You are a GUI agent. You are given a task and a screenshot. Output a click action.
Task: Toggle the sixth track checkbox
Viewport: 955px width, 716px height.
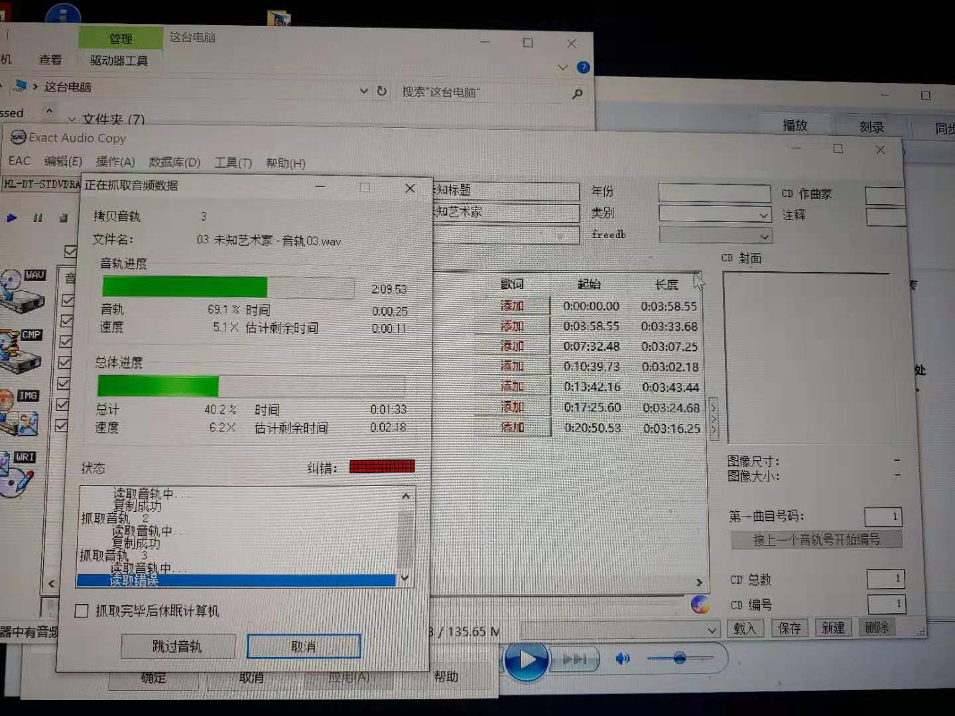62,405
